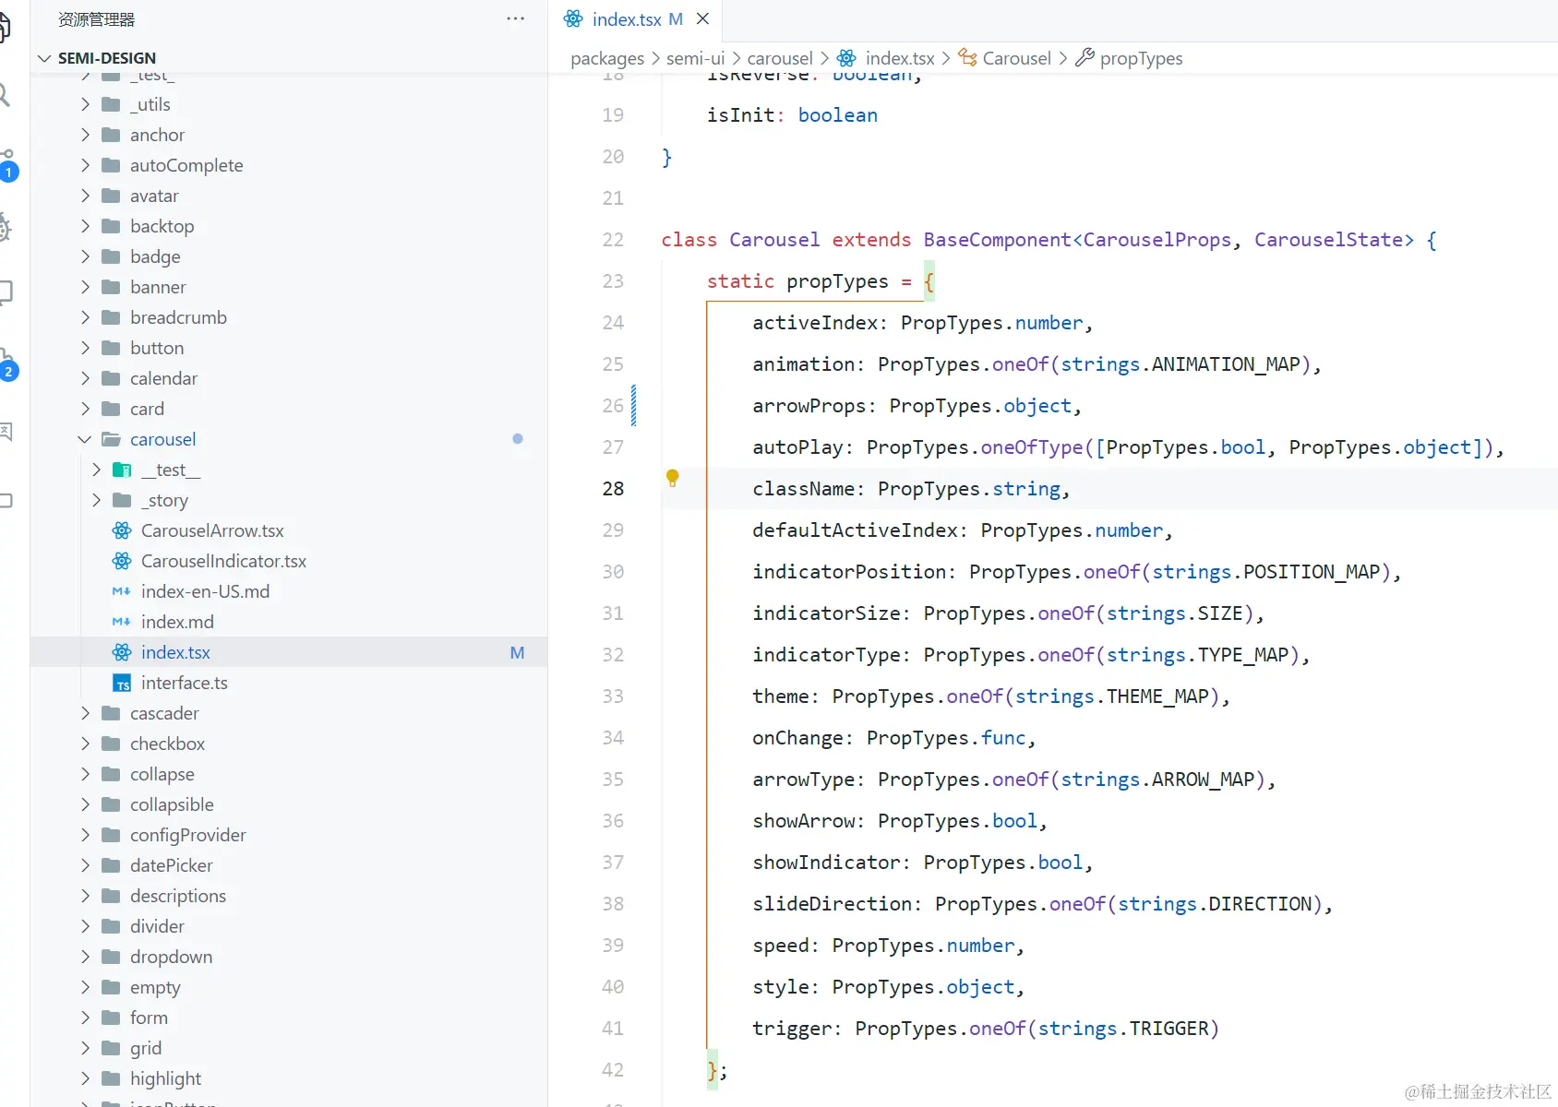Viewport: 1558px width, 1107px height.
Task: Click the modified-line gutter marker at line 26
Action: point(633,406)
